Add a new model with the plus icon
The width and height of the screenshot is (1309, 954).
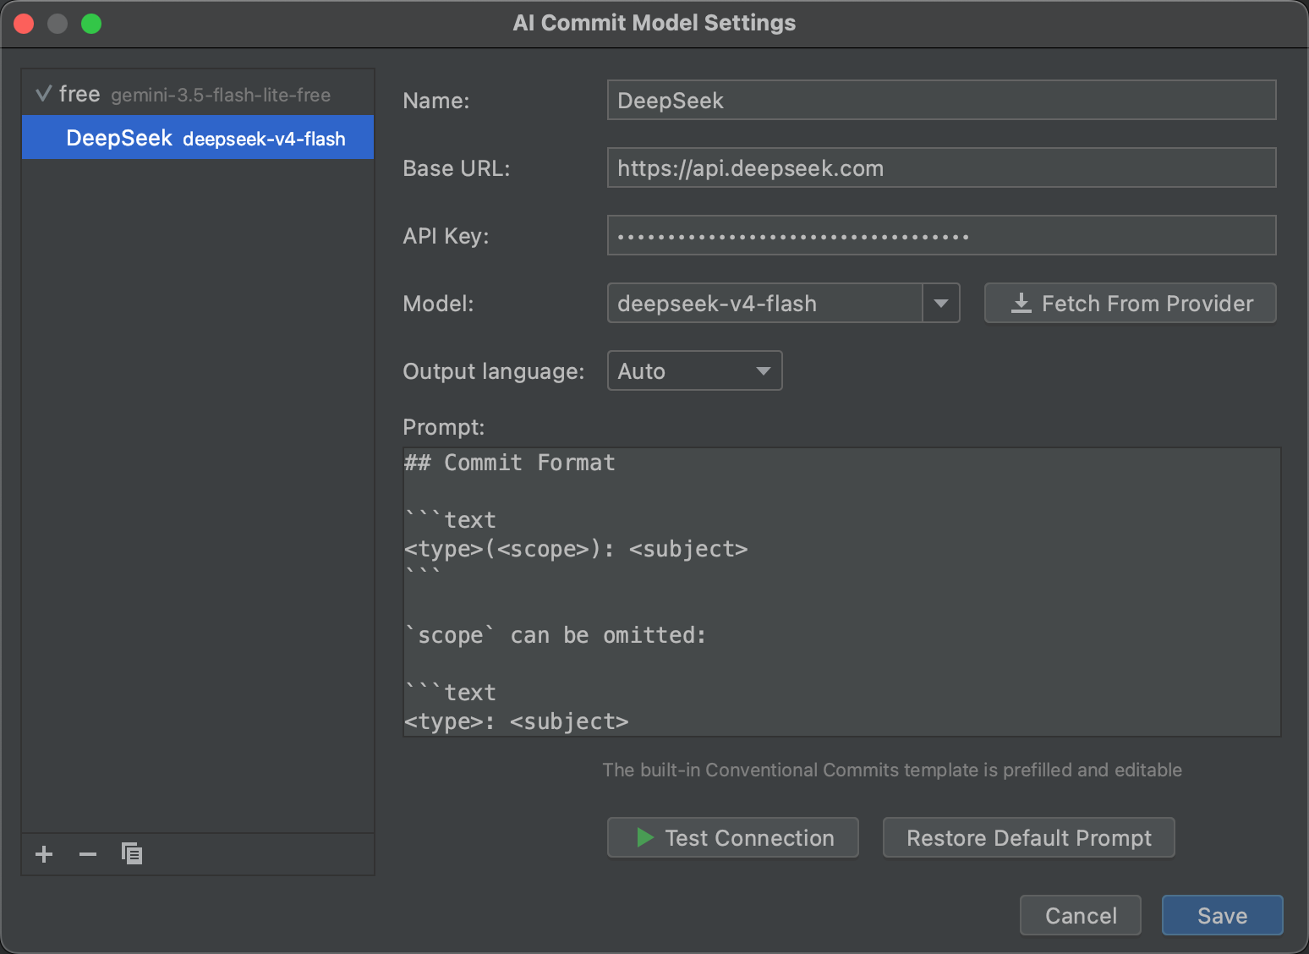click(x=44, y=854)
